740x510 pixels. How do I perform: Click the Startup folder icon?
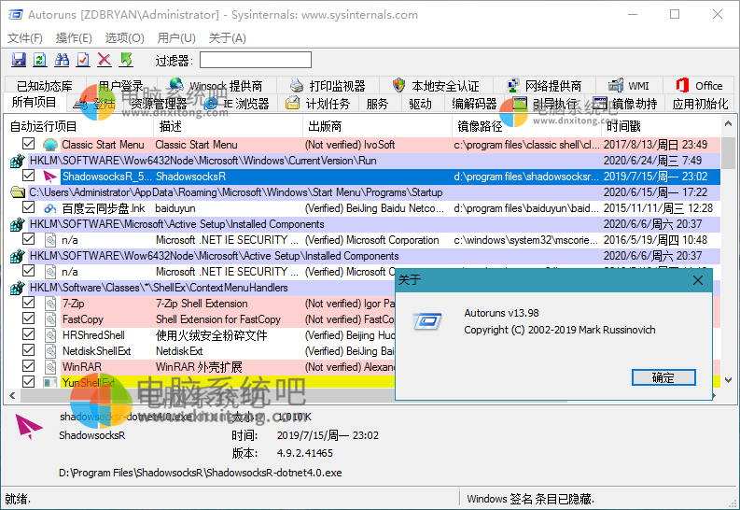pyautogui.click(x=18, y=192)
